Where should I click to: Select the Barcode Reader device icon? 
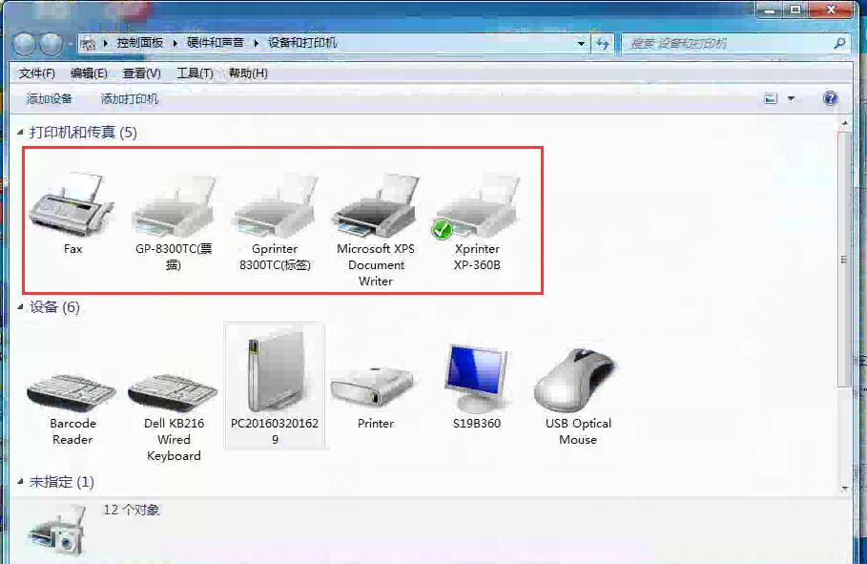pyautogui.click(x=72, y=392)
